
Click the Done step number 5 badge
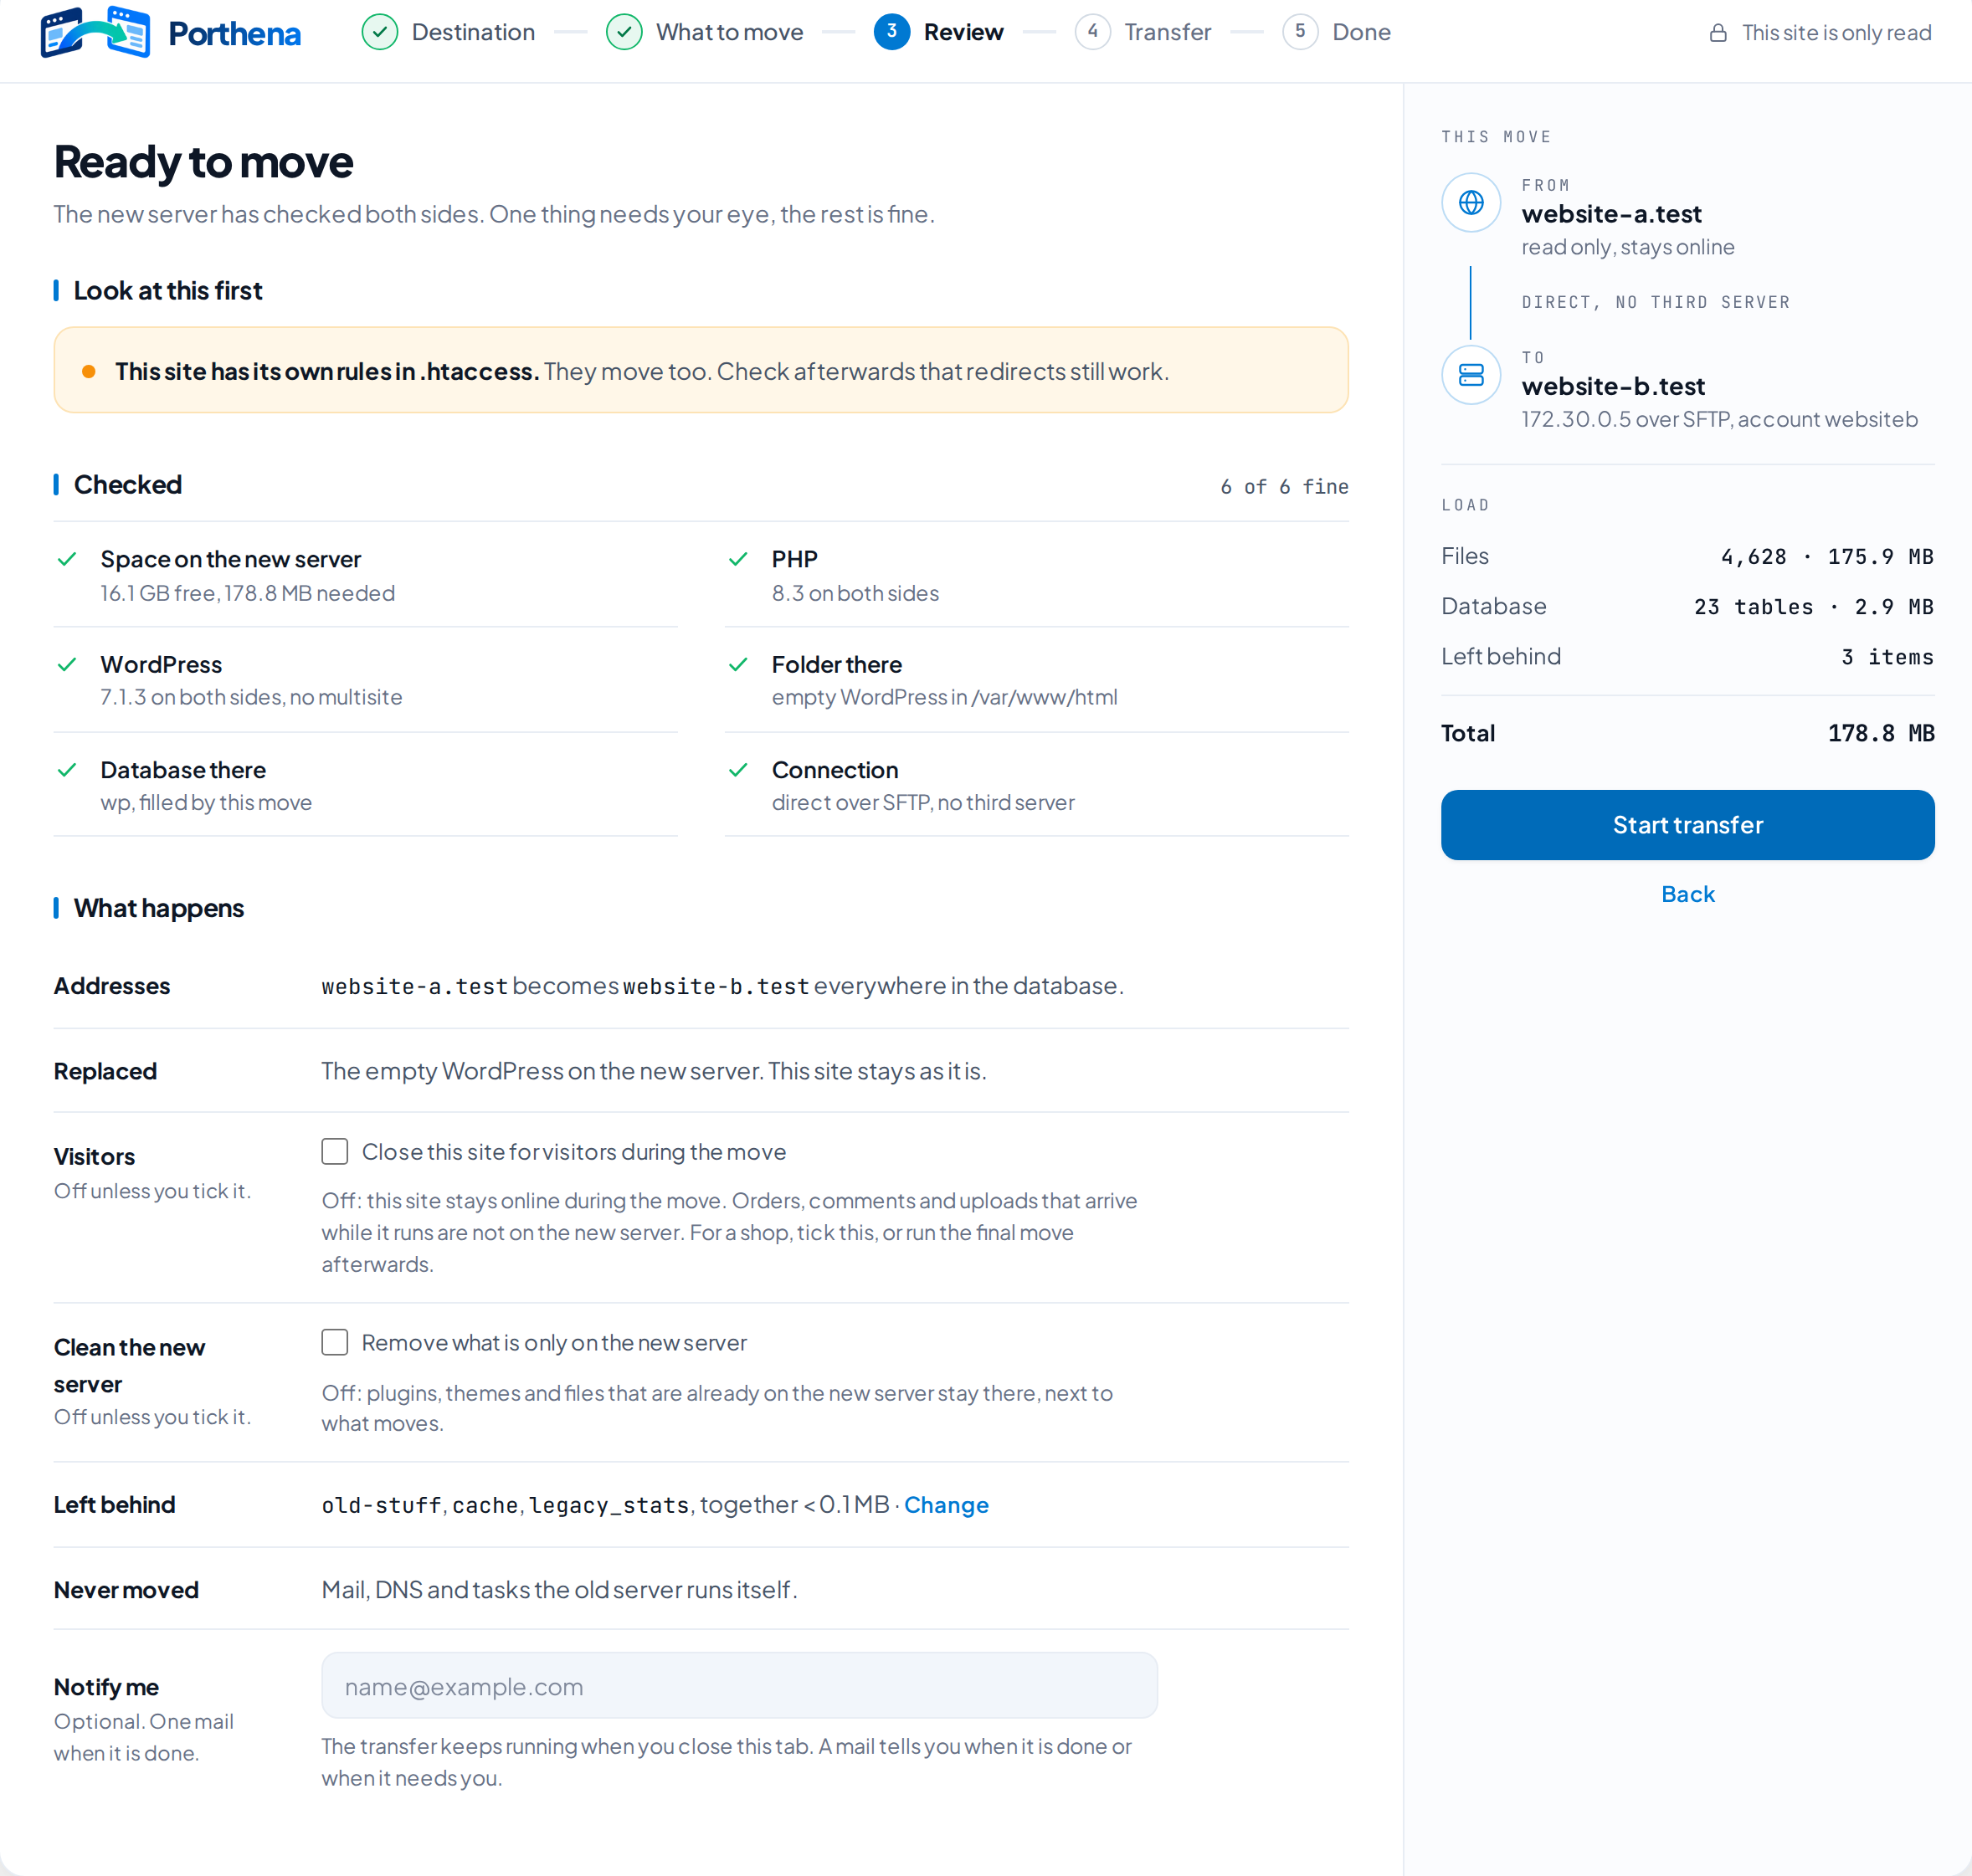[x=1300, y=32]
